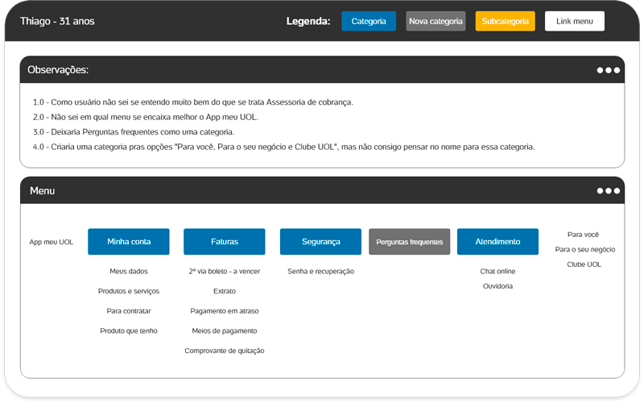Open Comprovante de quitação item
This screenshot has width=644, height=403.
[224, 351]
